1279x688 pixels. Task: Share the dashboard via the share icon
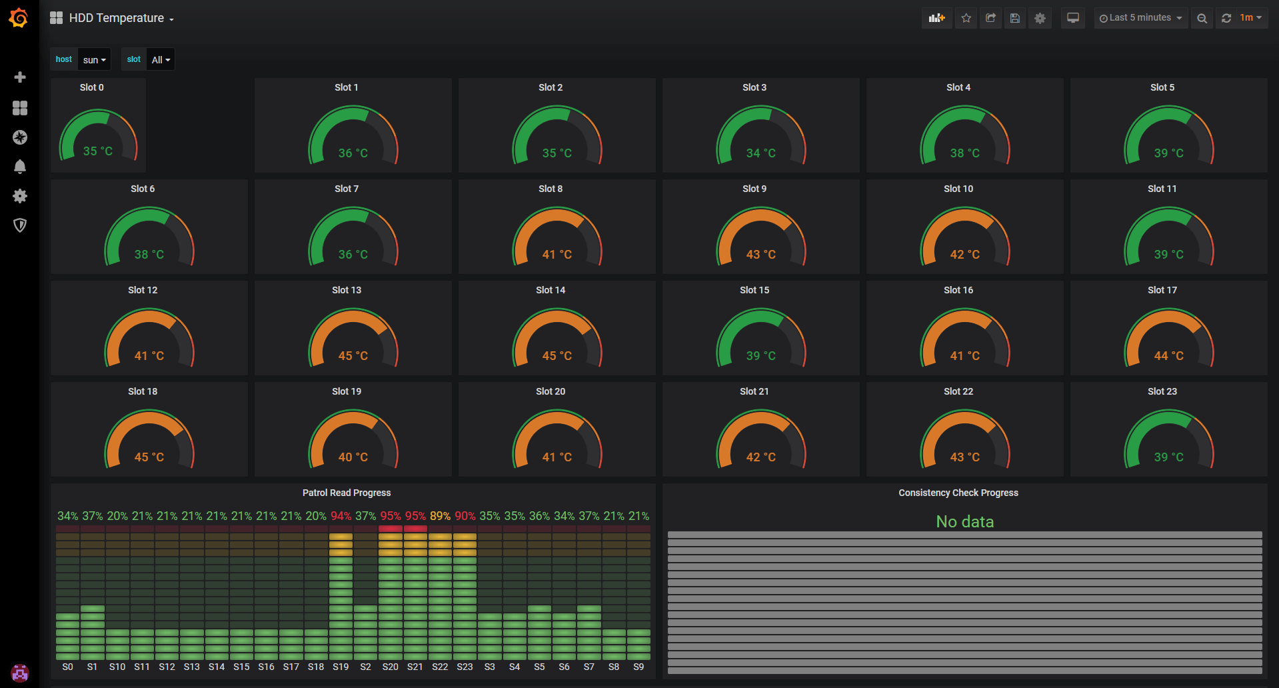990,18
